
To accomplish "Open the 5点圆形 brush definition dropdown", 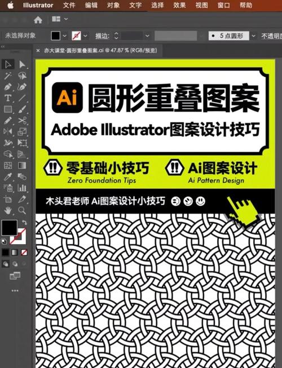I will pyautogui.click(x=253, y=36).
